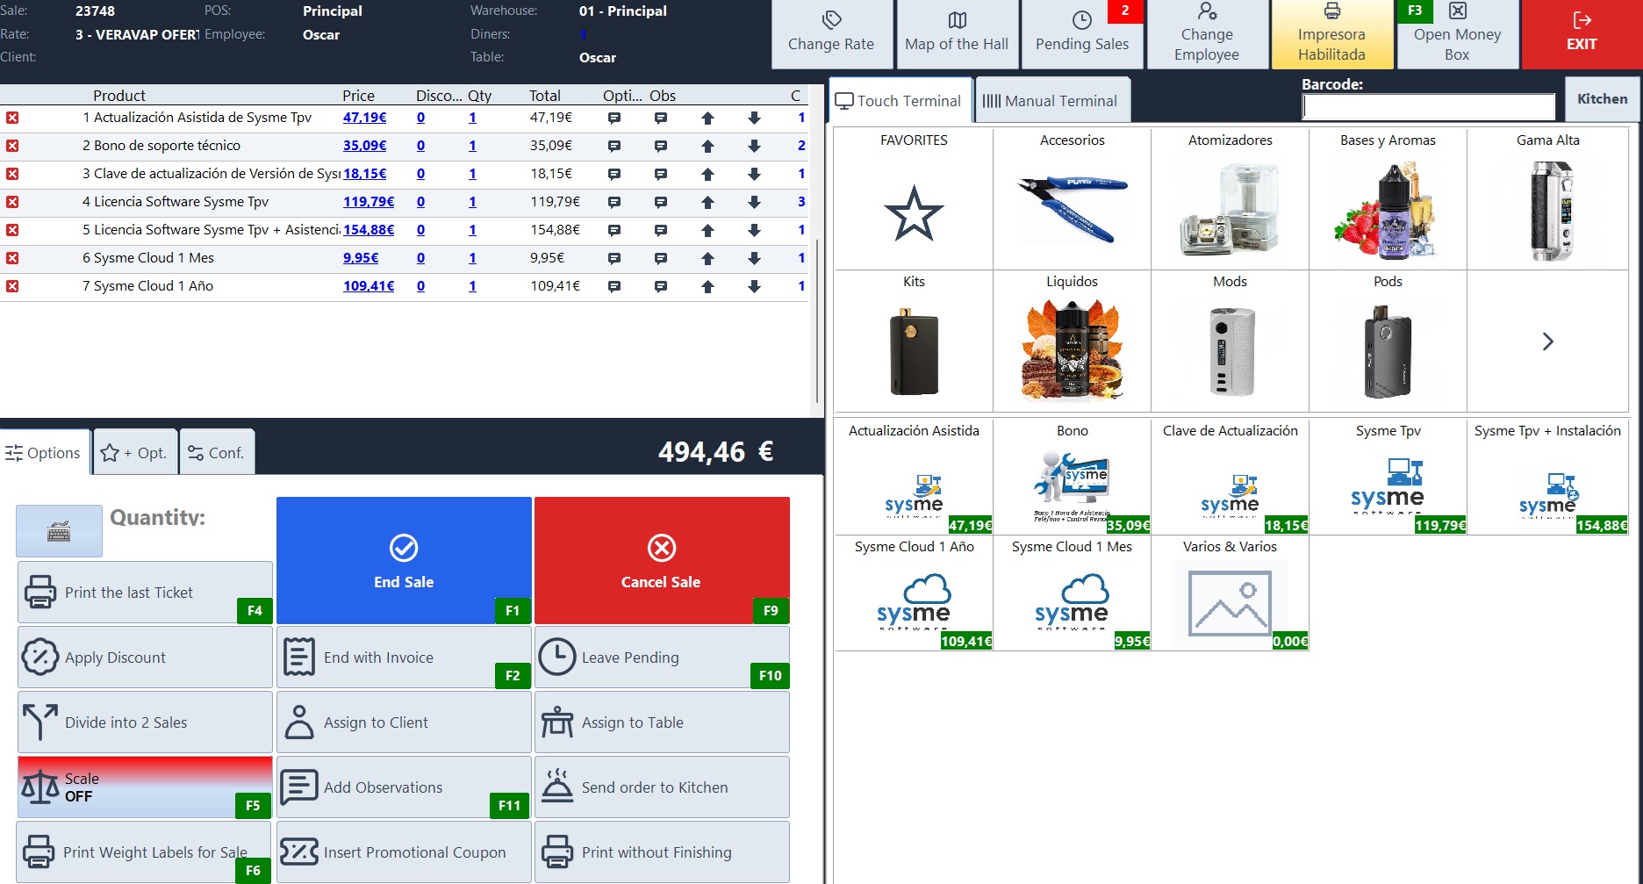Divide into 2 Sales
Screen dimensions: 1643x884
click(145, 722)
